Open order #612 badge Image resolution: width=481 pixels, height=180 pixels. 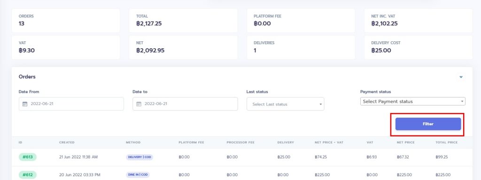tap(28, 175)
